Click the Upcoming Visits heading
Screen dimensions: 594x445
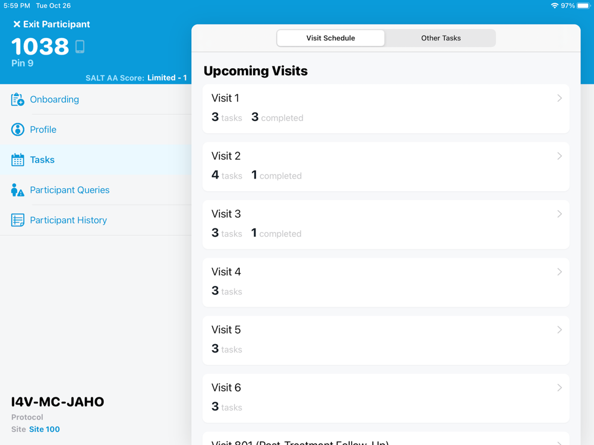tap(255, 71)
